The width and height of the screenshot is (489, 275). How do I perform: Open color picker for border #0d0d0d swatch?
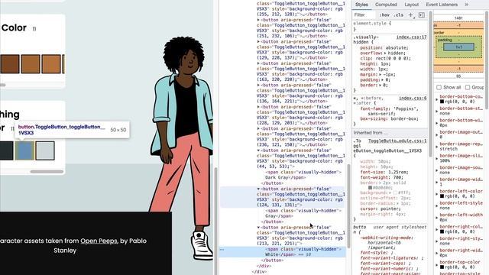coord(370,188)
